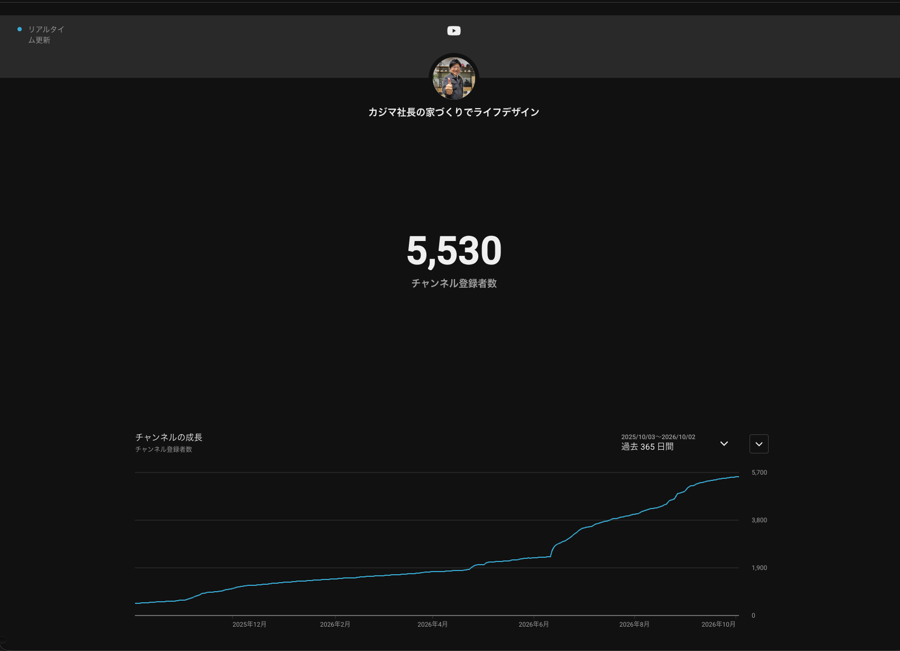Click the チャンネルの成長 chart title
The height and width of the screenshot is (651, 900).
(169, 437)
